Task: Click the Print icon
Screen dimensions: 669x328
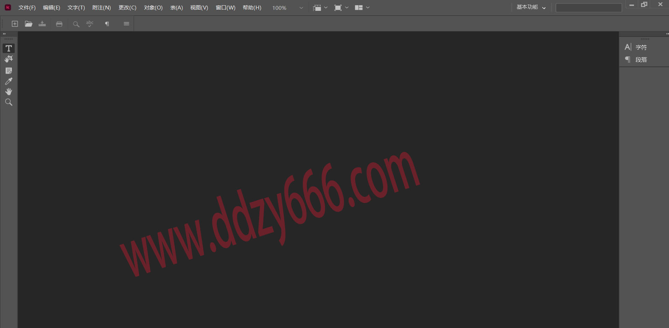Action: coord(59,24)
